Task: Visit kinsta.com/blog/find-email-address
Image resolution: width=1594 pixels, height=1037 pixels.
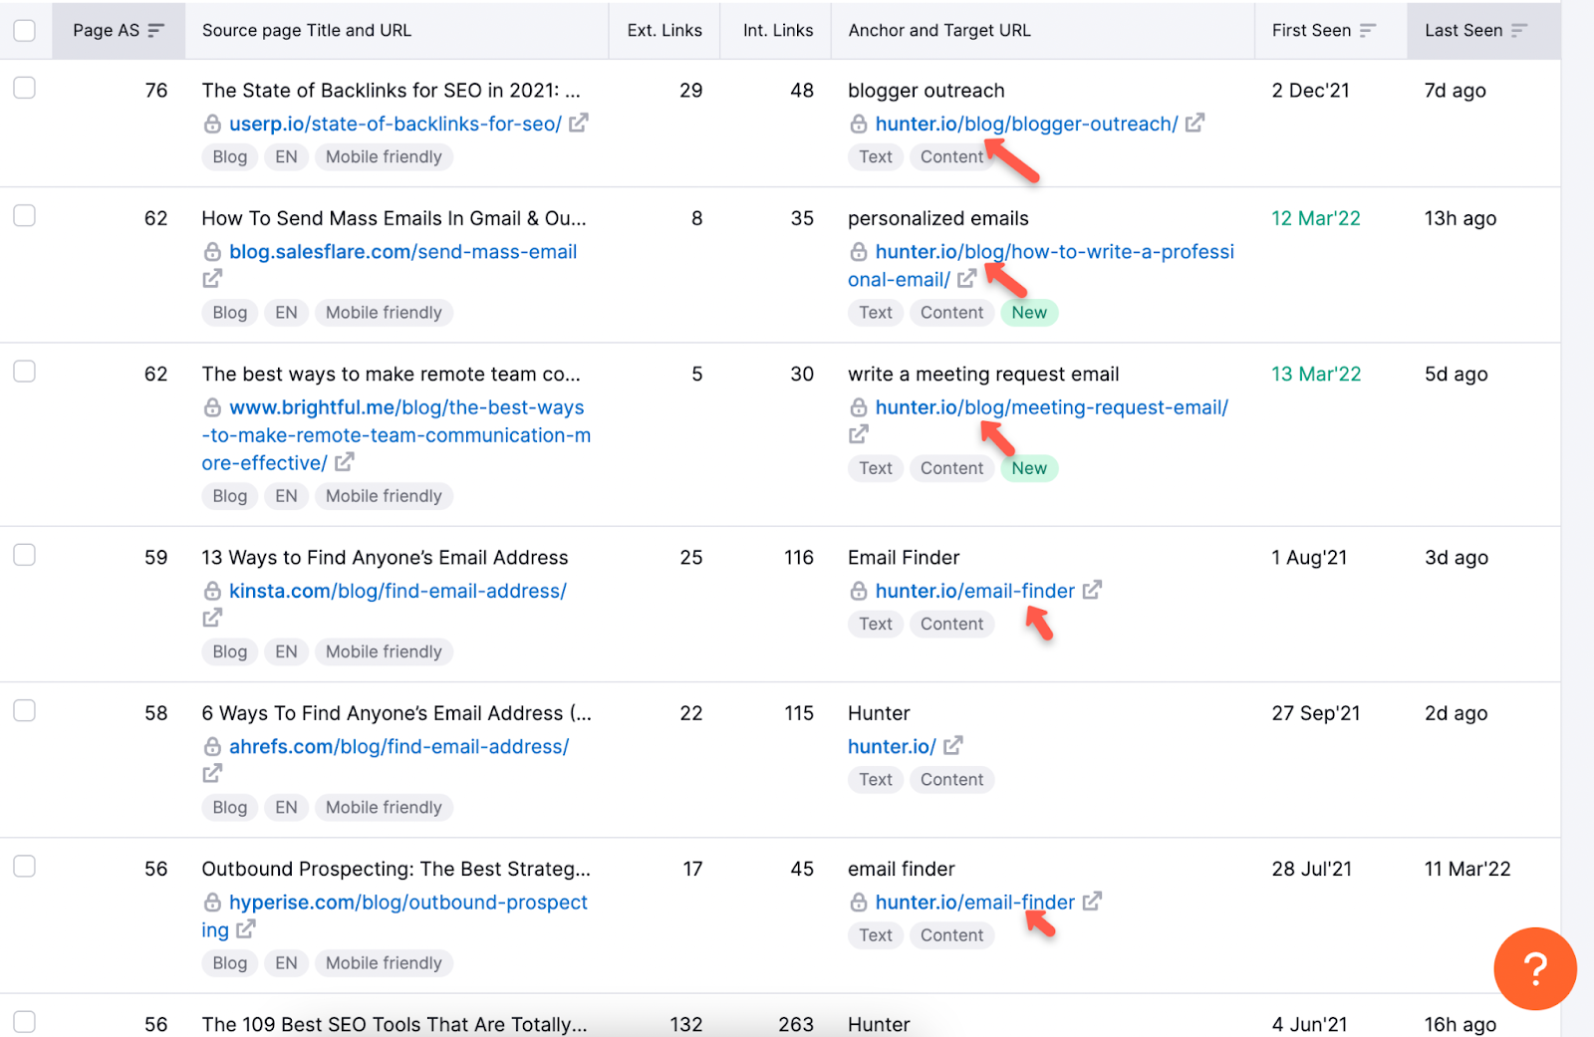Action: tap(398, 590)
